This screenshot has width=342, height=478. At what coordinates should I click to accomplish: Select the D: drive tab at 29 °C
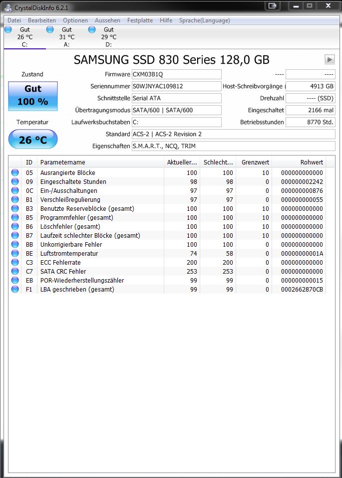click(x=109, y=37)
